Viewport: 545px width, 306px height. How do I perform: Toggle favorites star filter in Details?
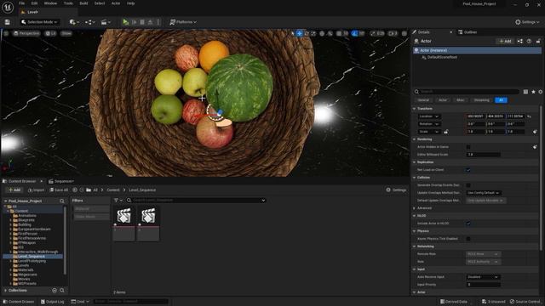click(533, 92)
